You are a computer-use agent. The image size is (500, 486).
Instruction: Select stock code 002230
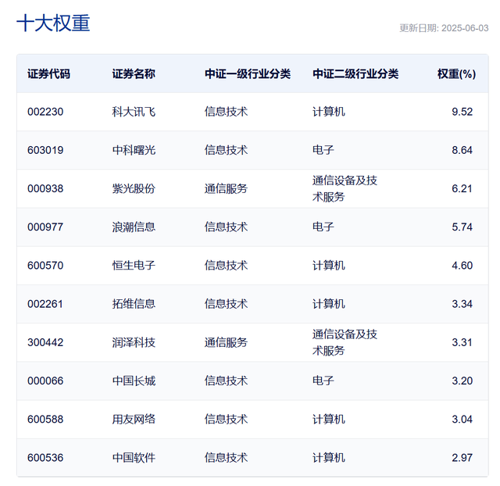(x=45, y=112)
